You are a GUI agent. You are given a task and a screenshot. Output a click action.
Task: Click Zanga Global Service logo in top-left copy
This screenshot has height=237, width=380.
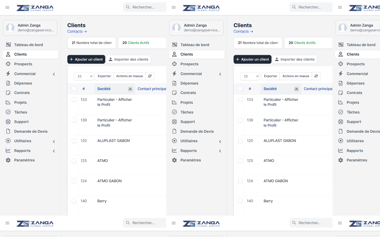tap(35, 8)
